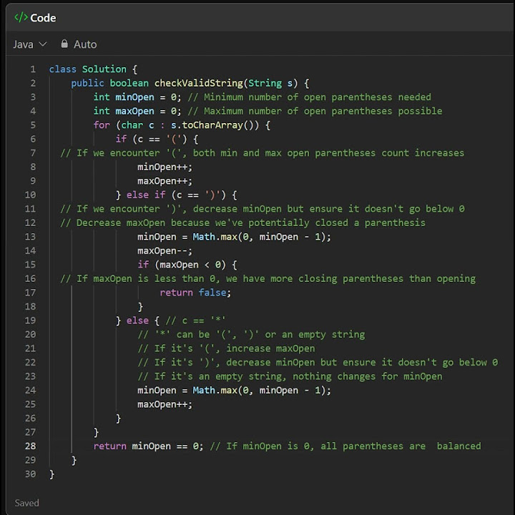Image resolution: width=515 pixels, height=515 pixels.
Task: Click line number 1
Action: [33, 69]
